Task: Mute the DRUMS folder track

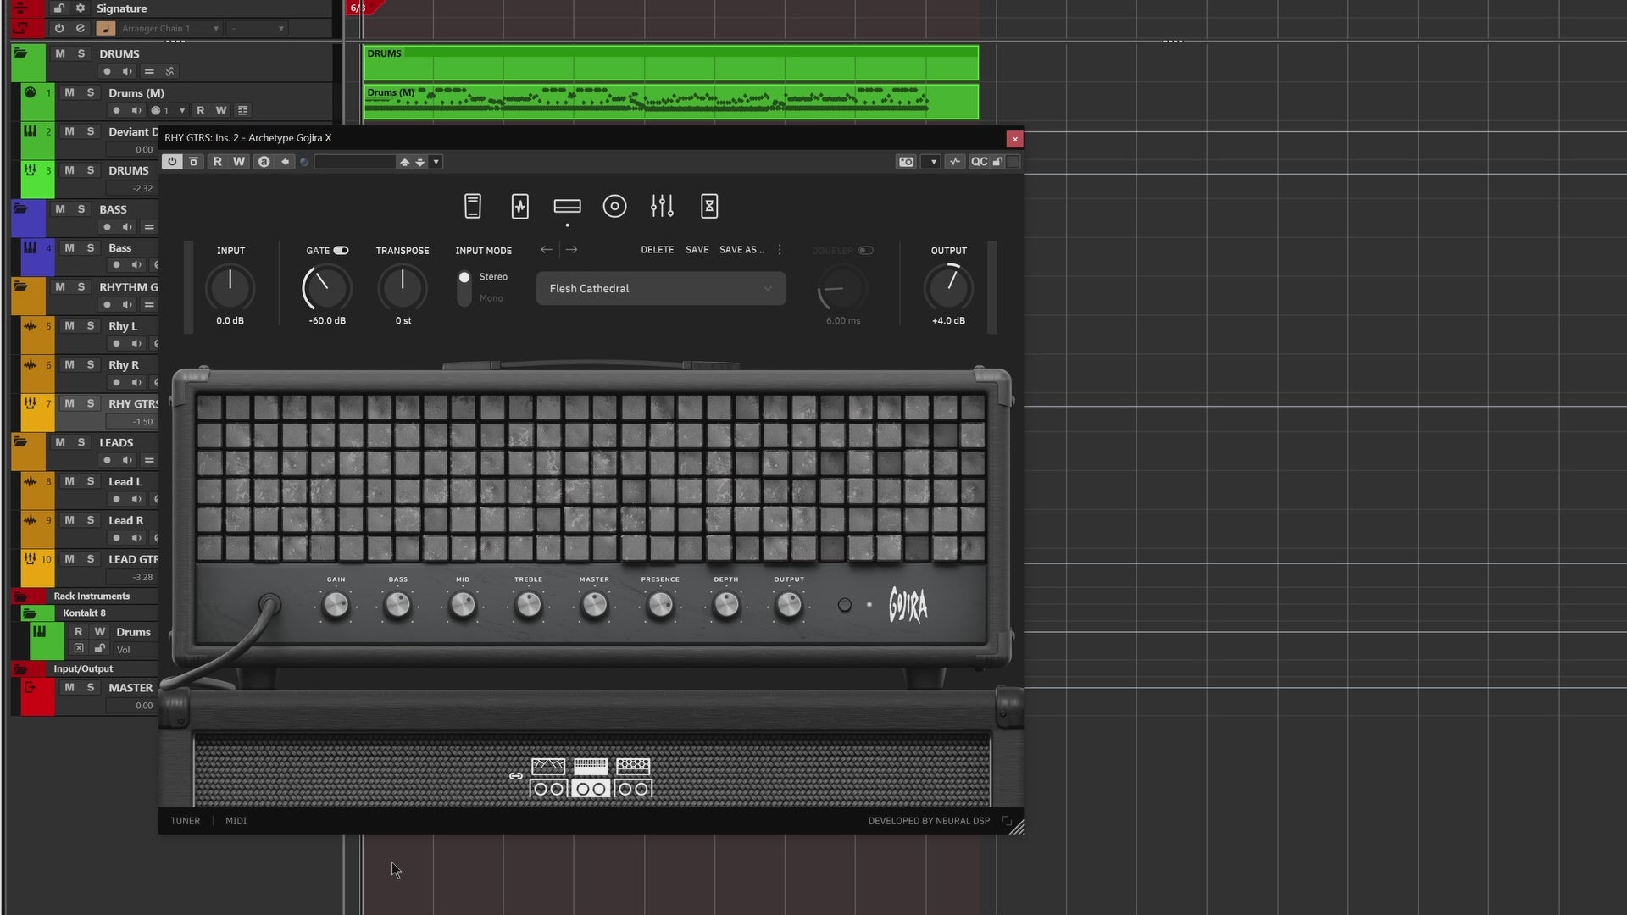Action: click(x=60, y=53)
